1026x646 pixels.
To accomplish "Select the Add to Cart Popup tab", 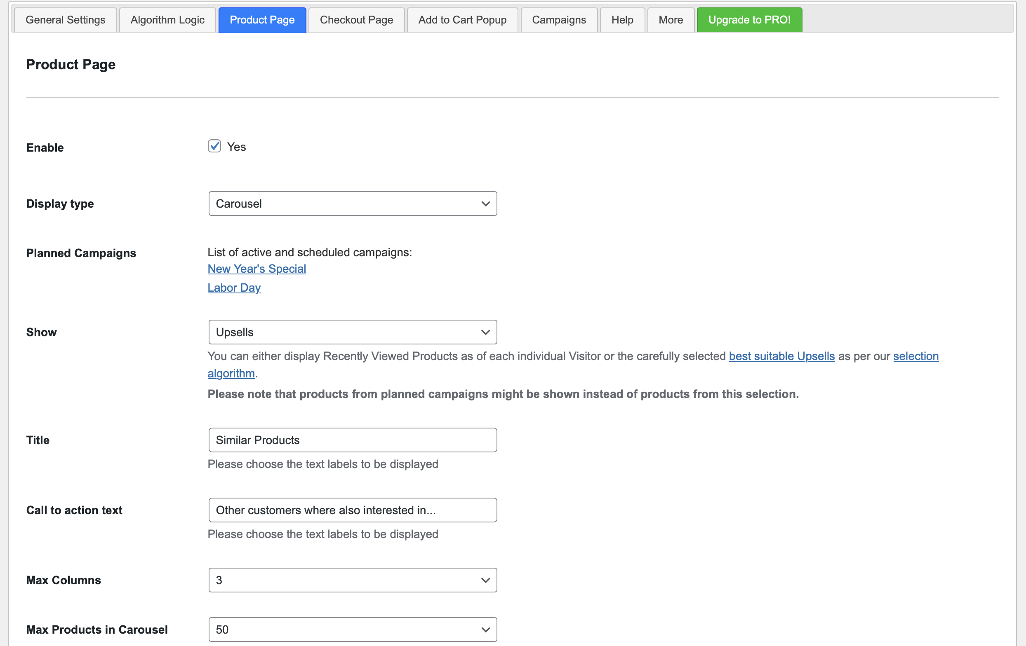I will [x=462, y=20].
